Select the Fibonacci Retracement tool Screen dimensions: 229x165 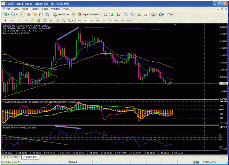pos(45,20)
